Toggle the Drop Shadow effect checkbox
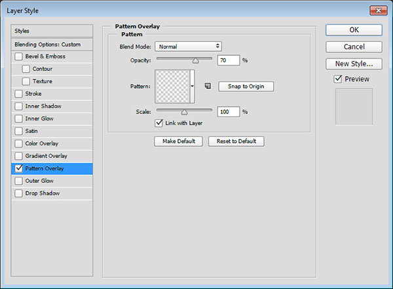This screenshot has width=393, height=289. 18,193
